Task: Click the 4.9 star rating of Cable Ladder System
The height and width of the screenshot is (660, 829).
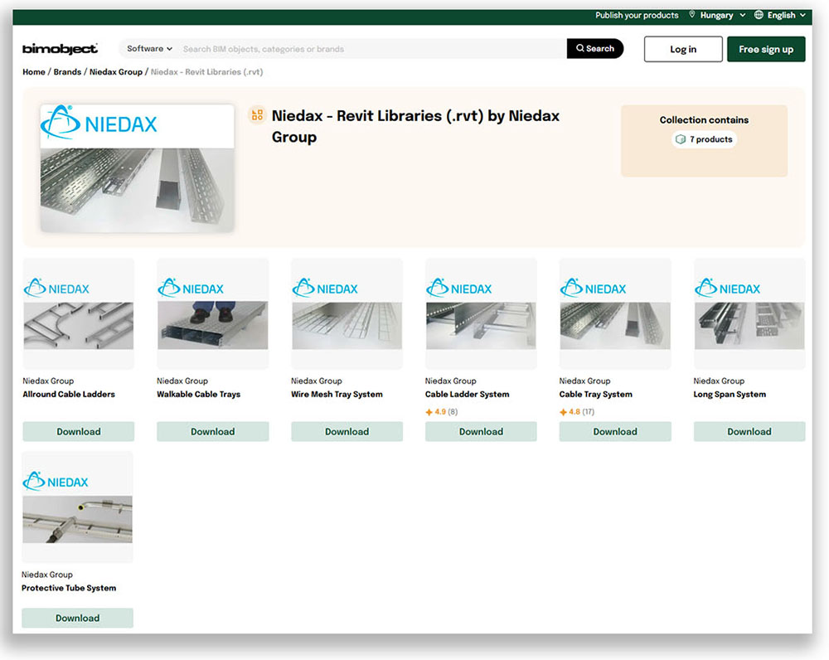Action: [x=442, y=412]
